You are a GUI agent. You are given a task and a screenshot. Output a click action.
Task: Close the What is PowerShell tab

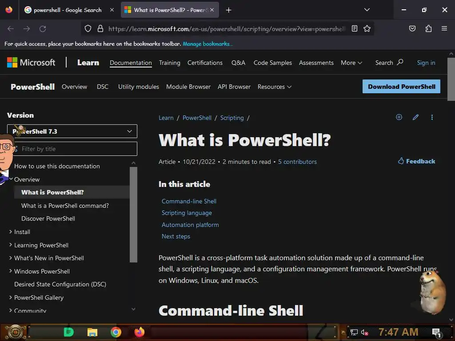click(212, 10)
